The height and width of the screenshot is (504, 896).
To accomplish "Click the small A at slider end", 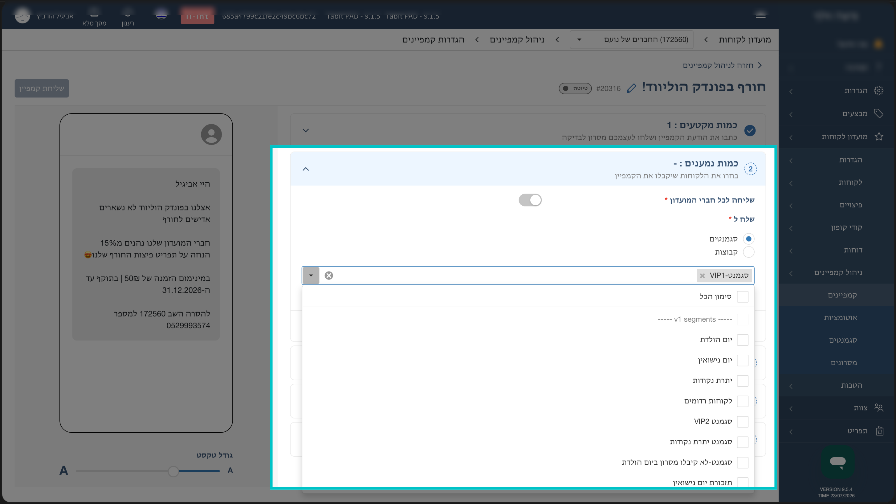I will point(230,471).
